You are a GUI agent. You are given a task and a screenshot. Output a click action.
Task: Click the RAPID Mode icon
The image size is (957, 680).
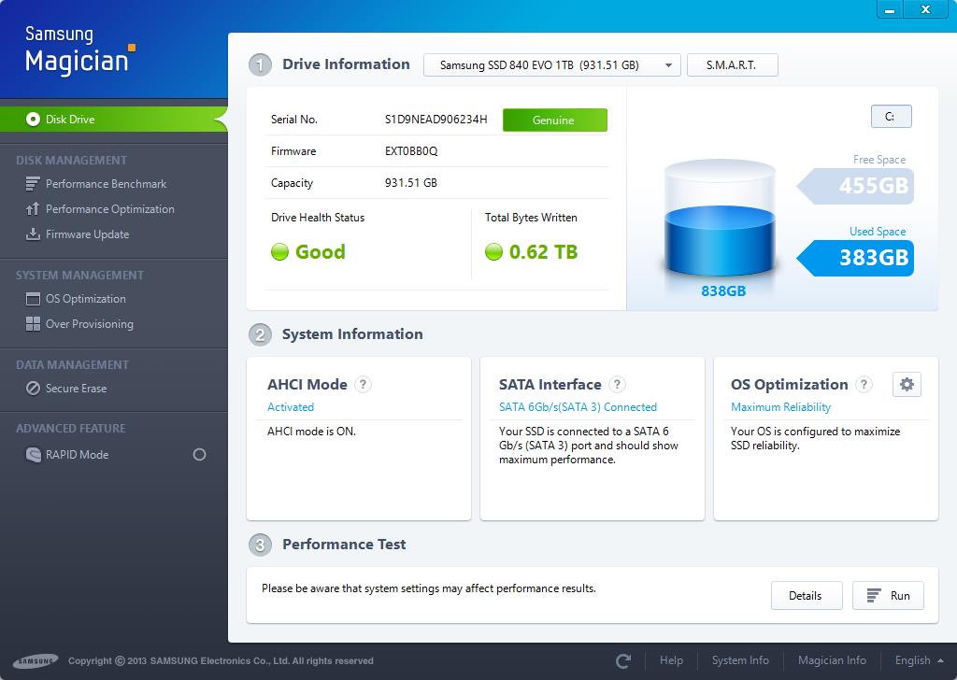pos(33,454)
